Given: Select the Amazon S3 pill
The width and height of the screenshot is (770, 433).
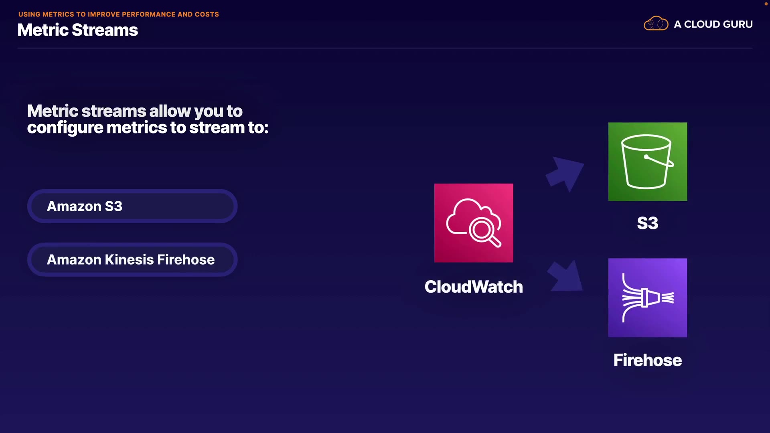Looking at the screenshot, I should click(x=132, y=206).
